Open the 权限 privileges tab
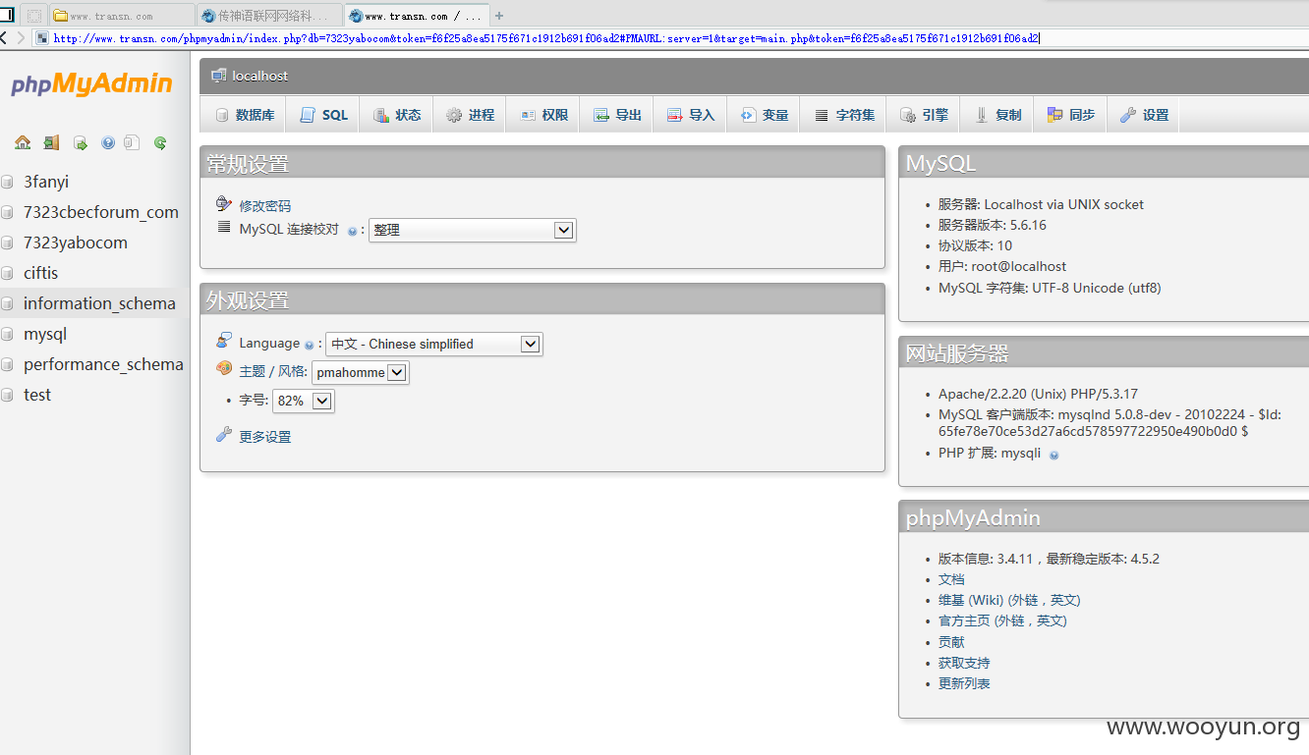Image resolution: width=1309 pixels, height=755 pixels. coord(543,115)
